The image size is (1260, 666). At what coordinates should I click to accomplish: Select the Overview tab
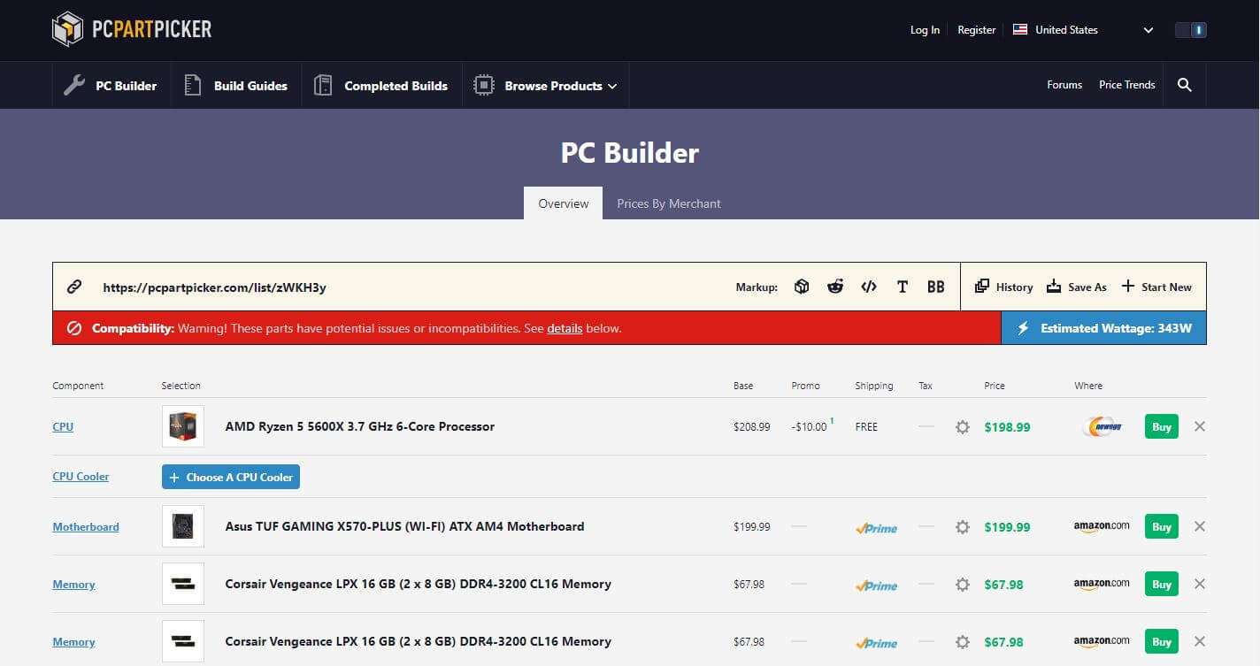(563, 203)
